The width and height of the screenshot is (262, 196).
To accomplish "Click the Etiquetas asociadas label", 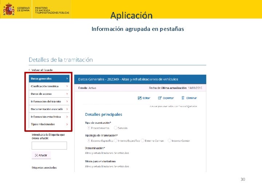I will (44, 167).
